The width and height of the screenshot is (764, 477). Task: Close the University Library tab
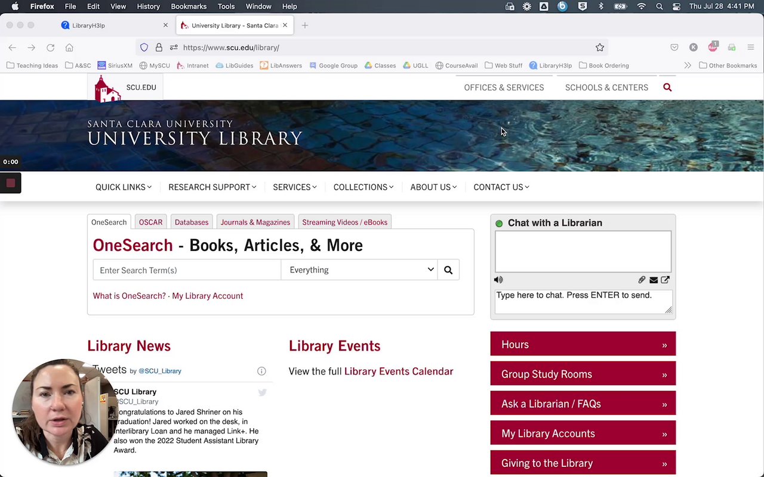click(285, 25)
